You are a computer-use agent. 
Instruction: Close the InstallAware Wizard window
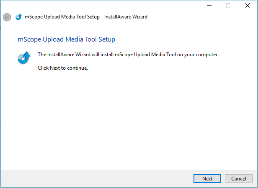pyautogui.click(x=248, y=5)
